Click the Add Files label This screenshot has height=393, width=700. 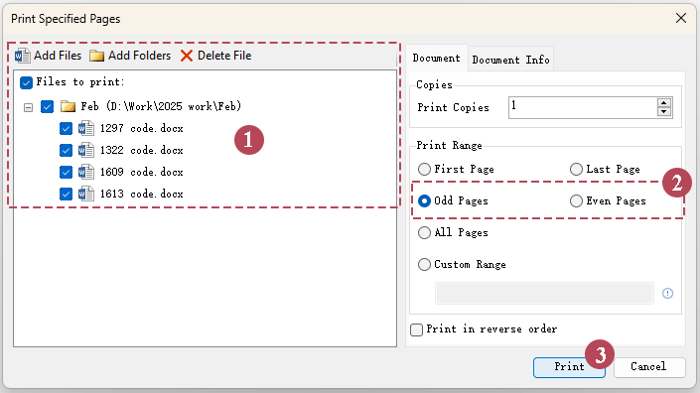coord(58,56)
